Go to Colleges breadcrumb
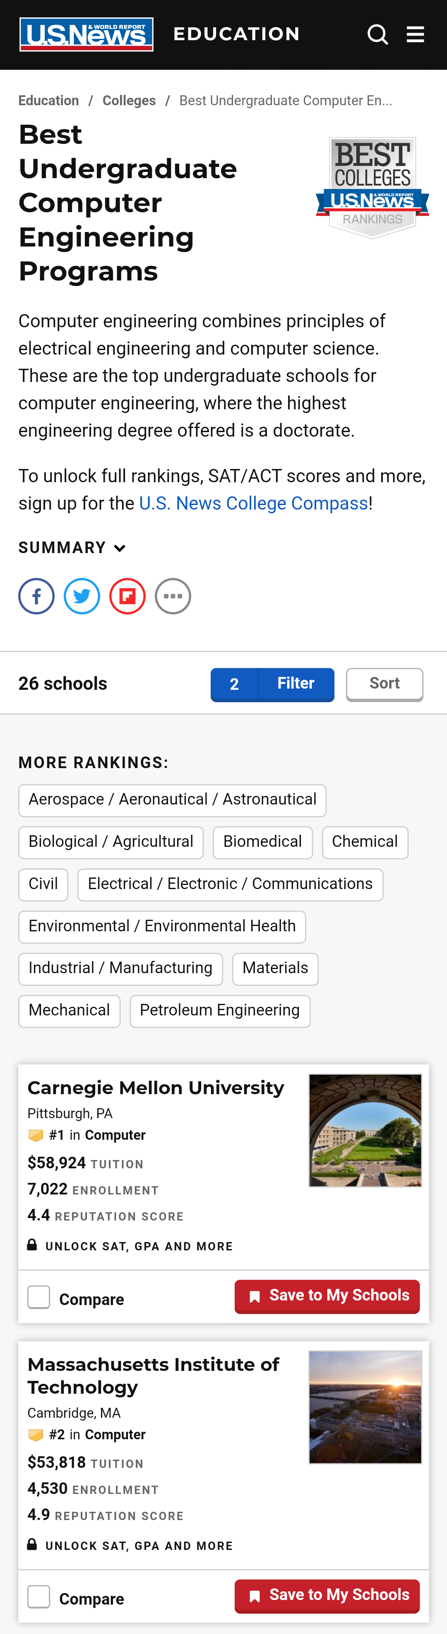The height and width of the screenshot is (1634, 447). tap(129, 101)
